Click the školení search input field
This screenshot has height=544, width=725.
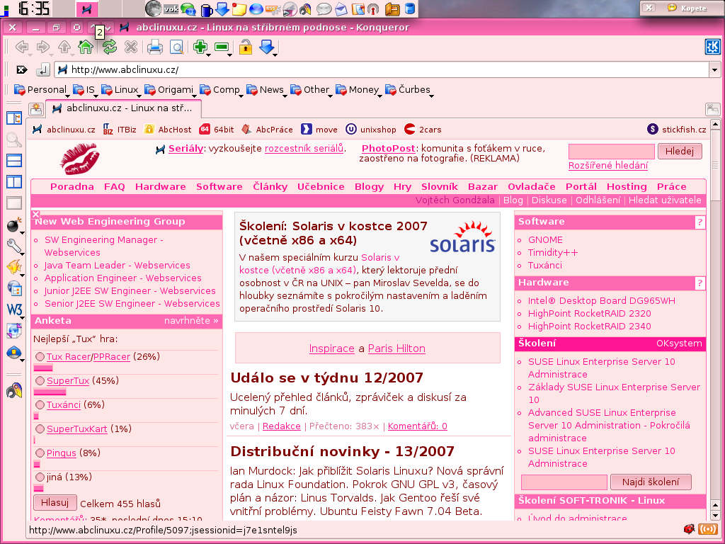[x=564, y=482]
